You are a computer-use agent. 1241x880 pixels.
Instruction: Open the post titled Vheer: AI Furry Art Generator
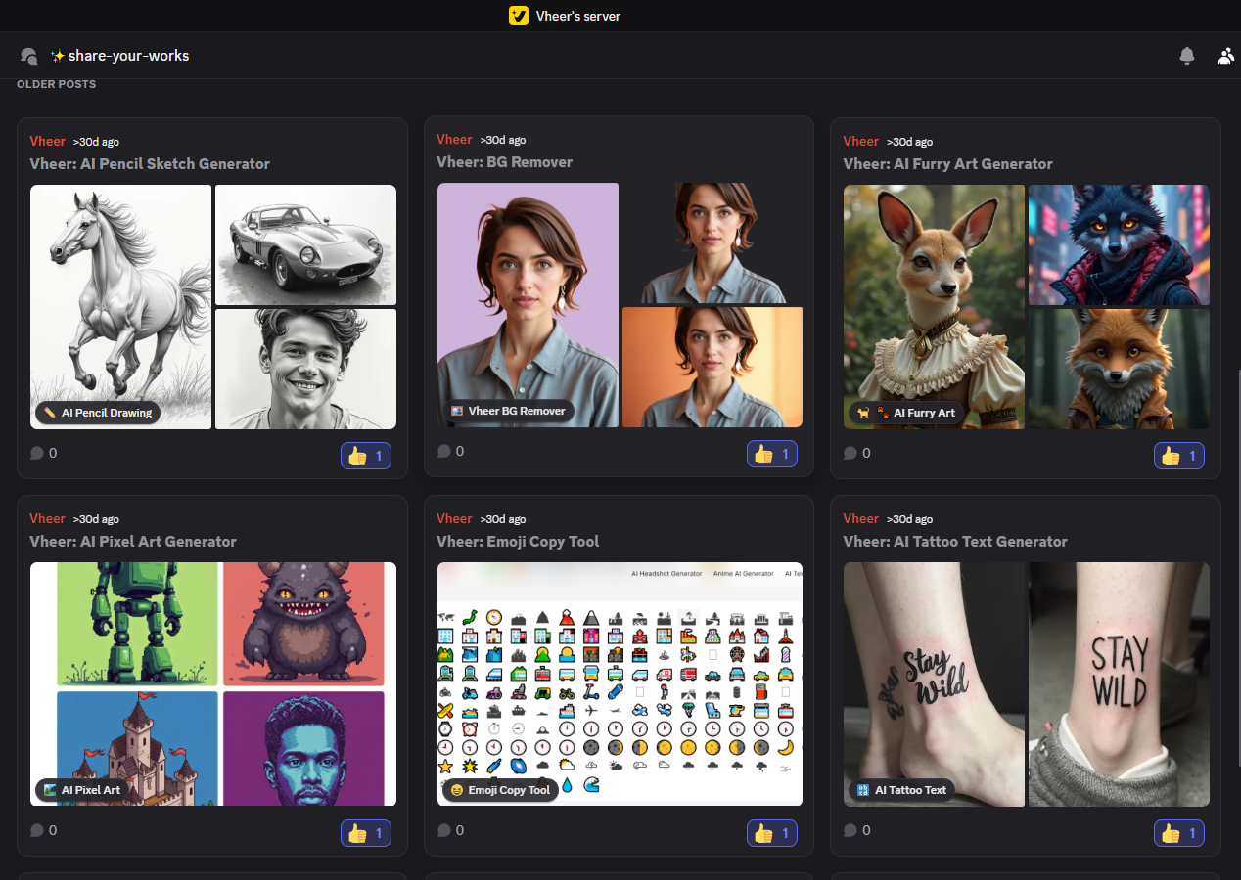click(x=948, y=164)
